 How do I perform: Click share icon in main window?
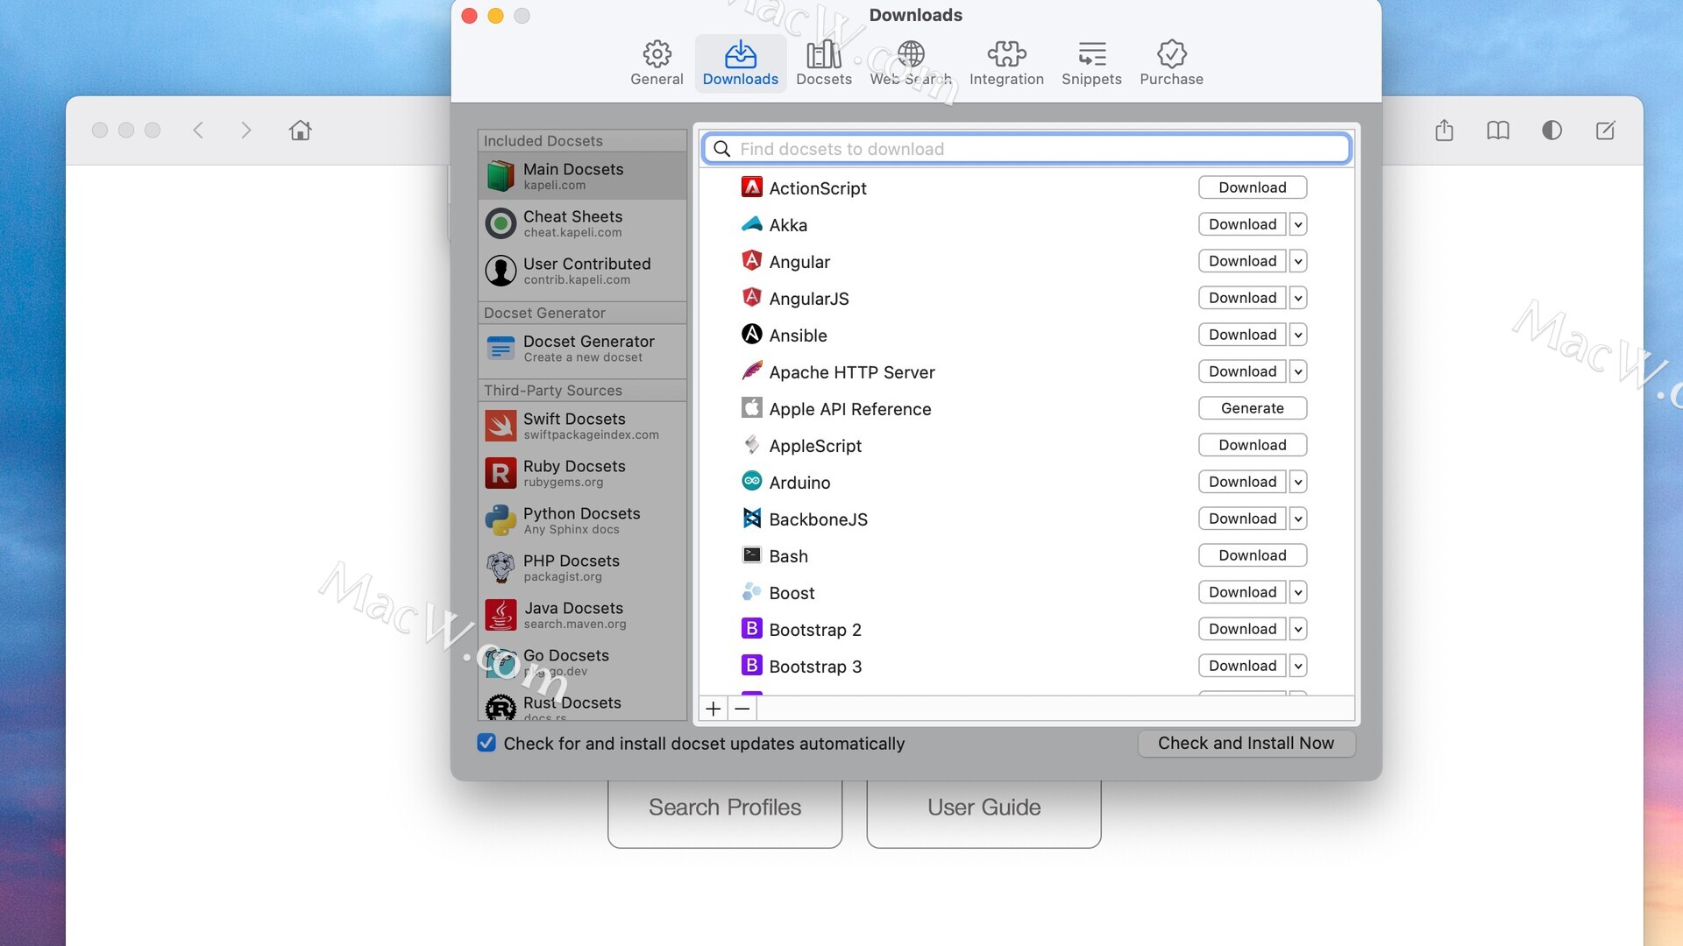(x=1445, y=131)
